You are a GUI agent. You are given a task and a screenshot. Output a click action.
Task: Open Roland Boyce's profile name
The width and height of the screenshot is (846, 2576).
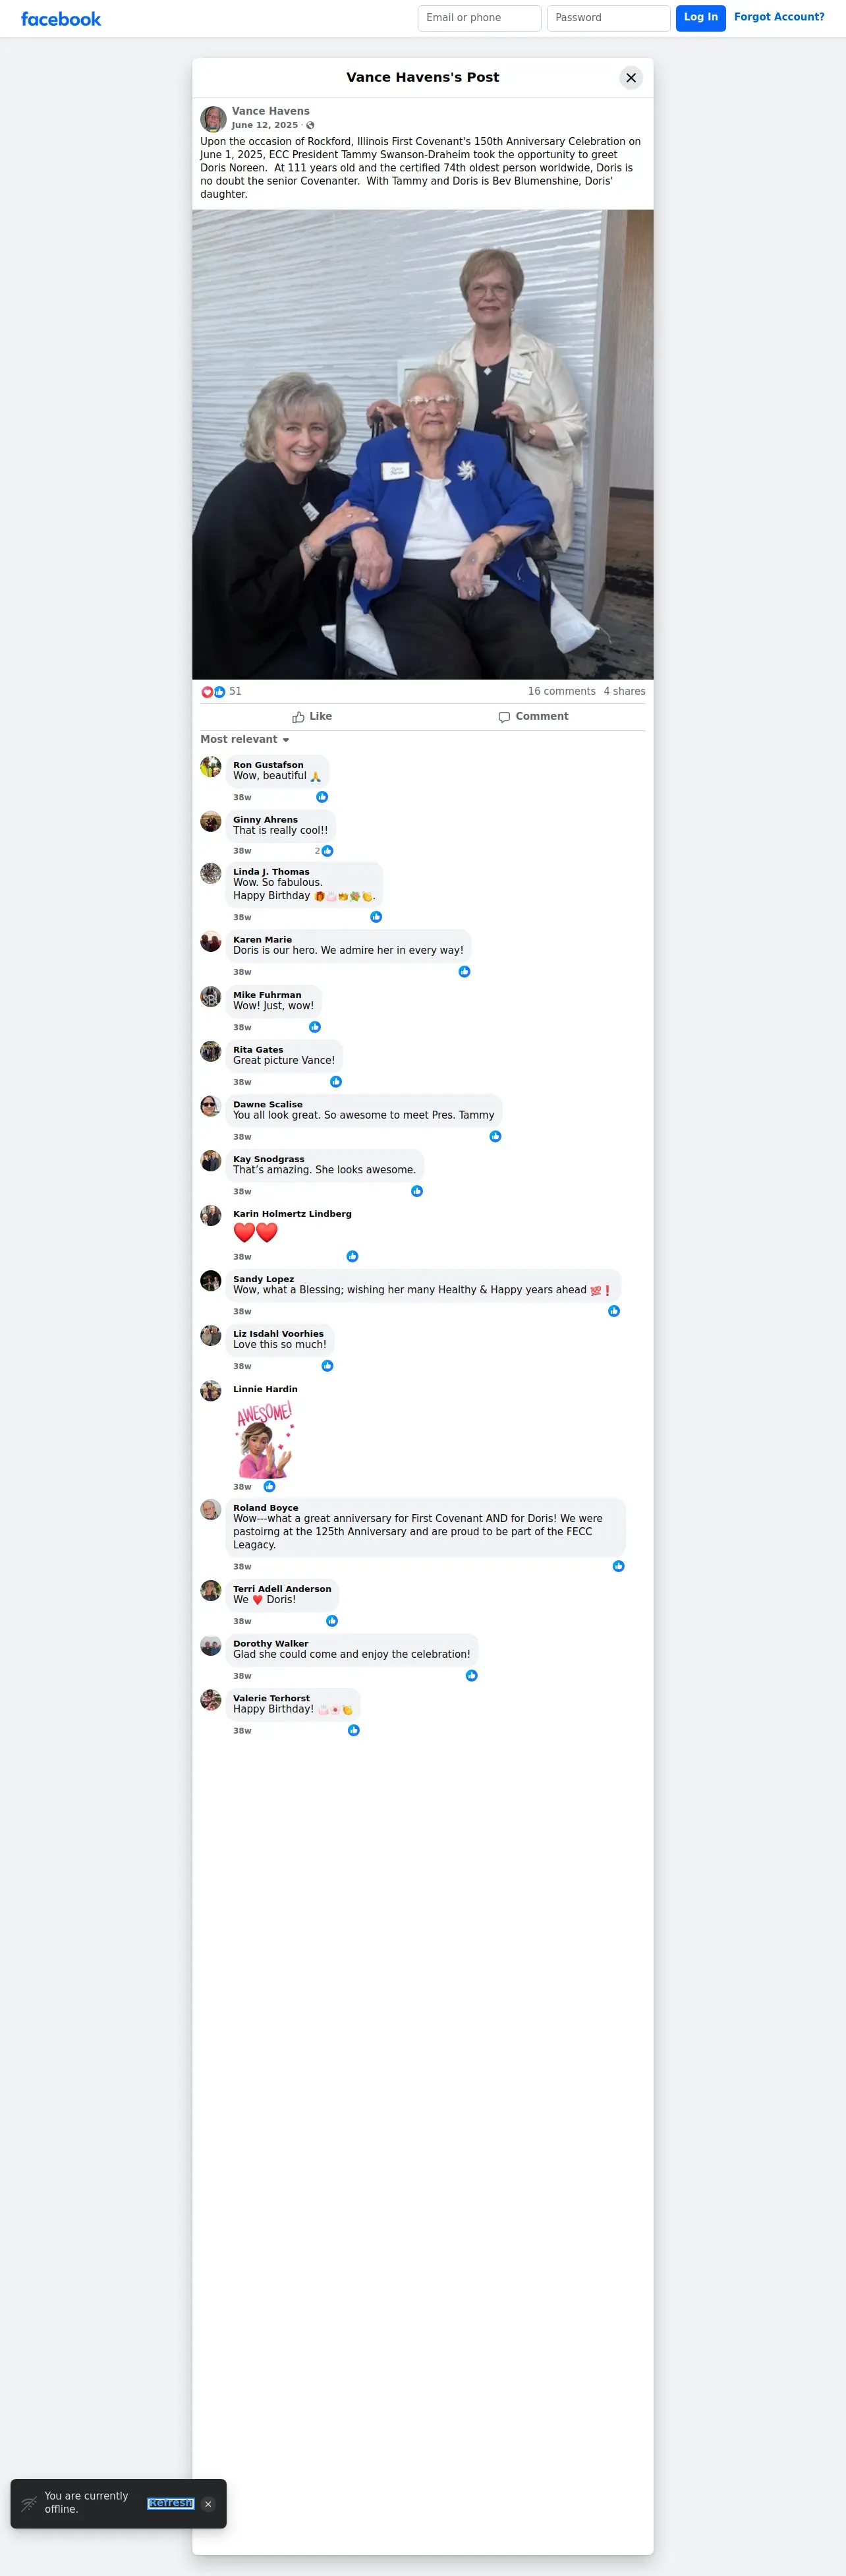(266, 1508)
